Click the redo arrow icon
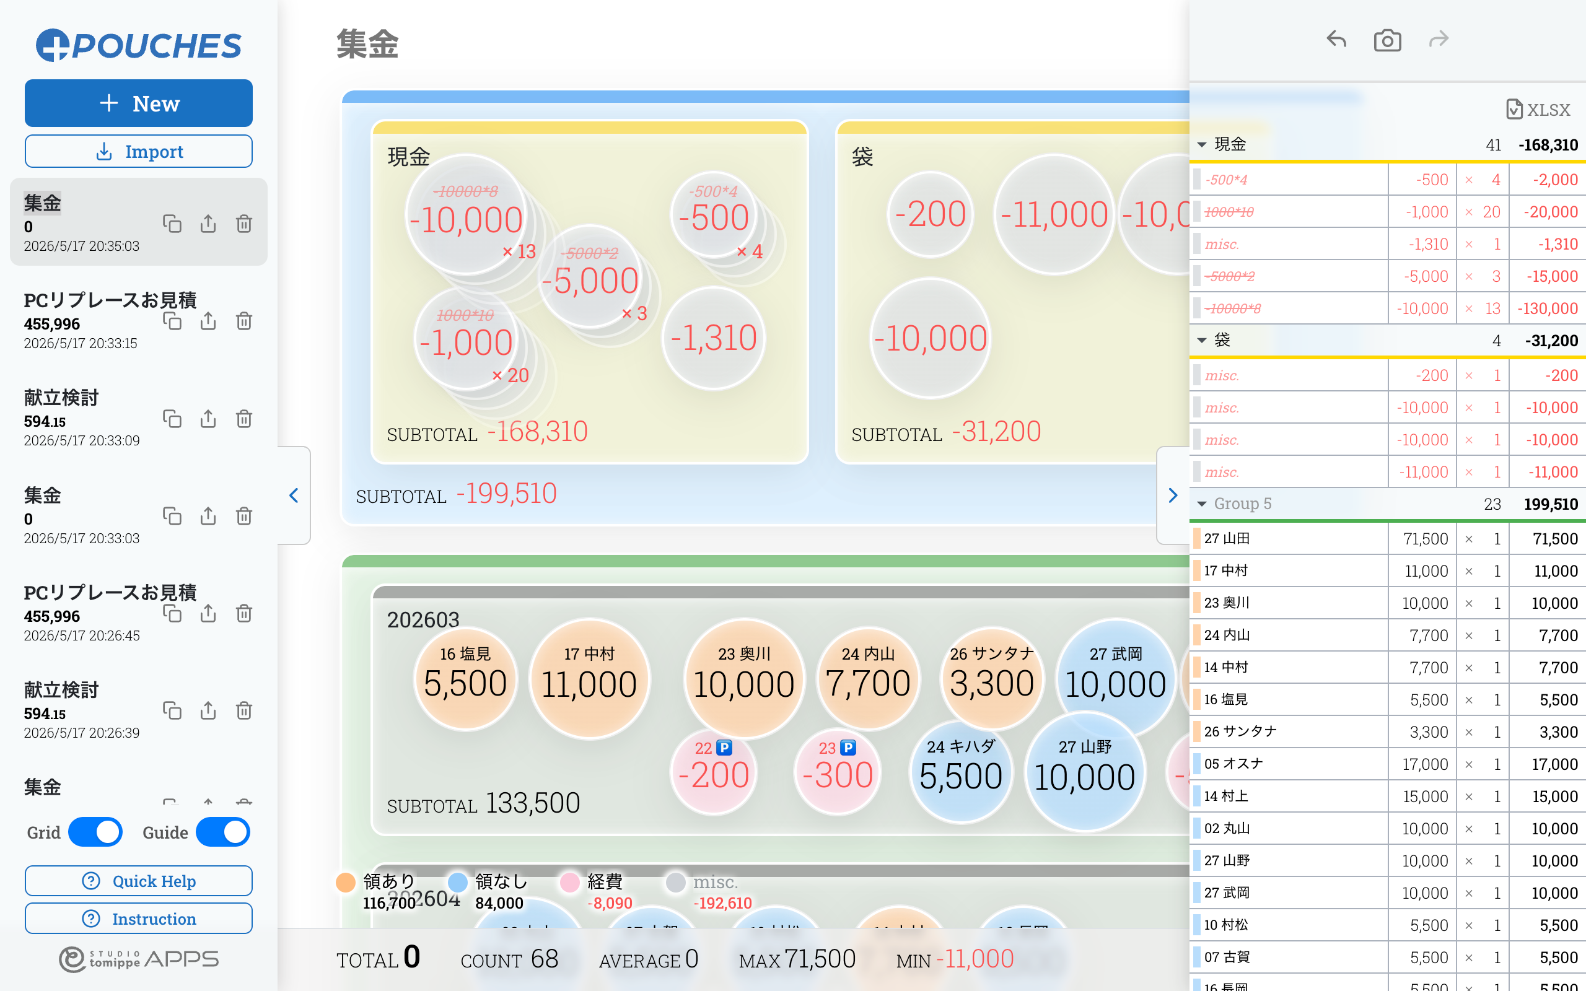This screenshot has height=991, width=1586. [x=1438, y=40]
